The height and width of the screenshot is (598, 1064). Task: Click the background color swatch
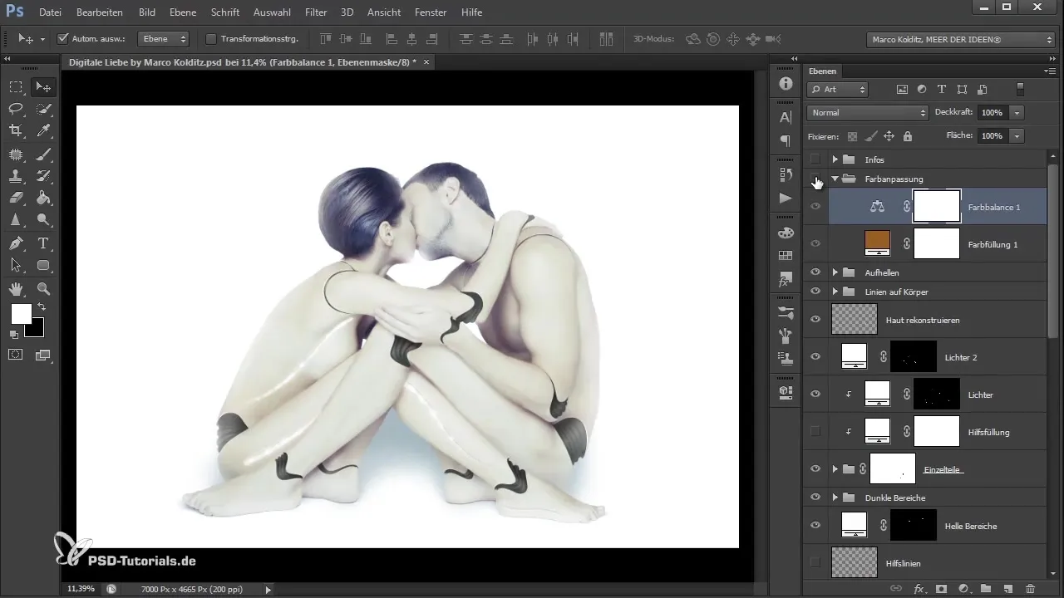(37, 329)
